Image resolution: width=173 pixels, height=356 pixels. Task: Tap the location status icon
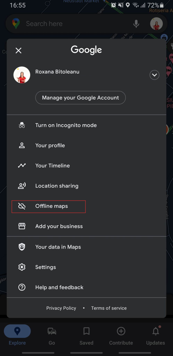tap(127, 5)
